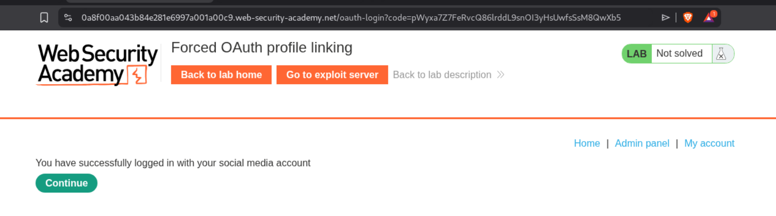Click the bookmark icon in the address bar
The width and height of the screenshot is (776, 216).
tap(44, 18)
